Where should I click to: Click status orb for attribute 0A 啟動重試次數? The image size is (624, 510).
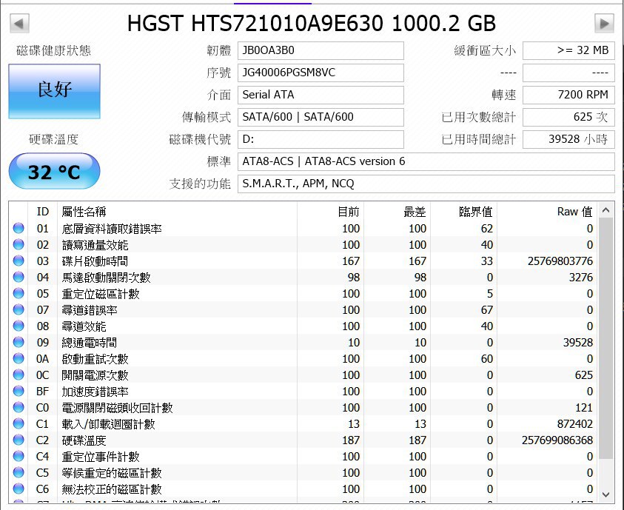[x=19, y=359]
